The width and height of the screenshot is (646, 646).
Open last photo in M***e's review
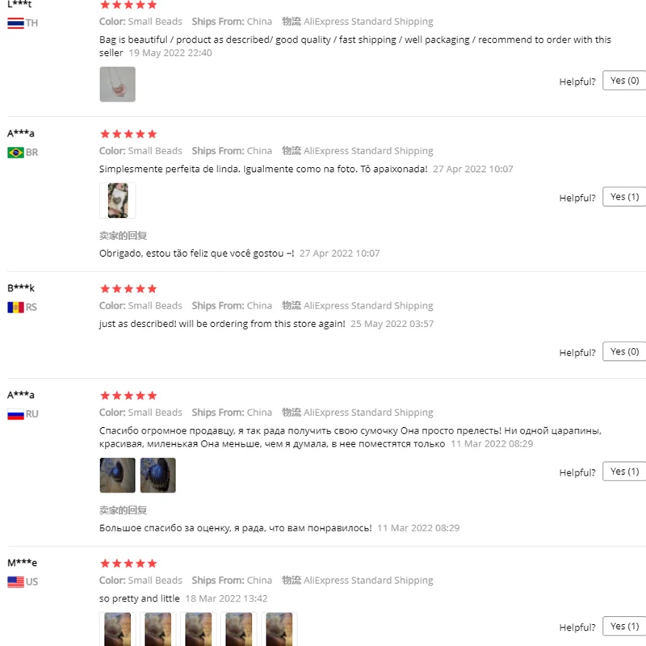tap(279, 629)
